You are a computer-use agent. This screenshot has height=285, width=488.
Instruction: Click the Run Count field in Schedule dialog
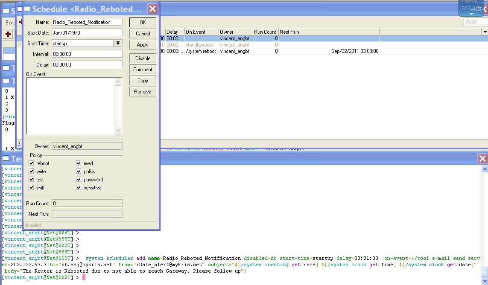(x=87, y=204)
